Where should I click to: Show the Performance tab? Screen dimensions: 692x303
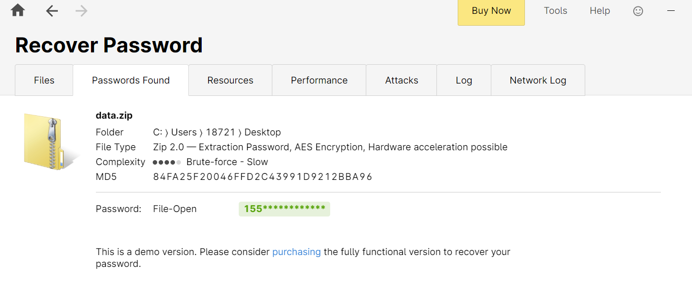pos(319,81)
